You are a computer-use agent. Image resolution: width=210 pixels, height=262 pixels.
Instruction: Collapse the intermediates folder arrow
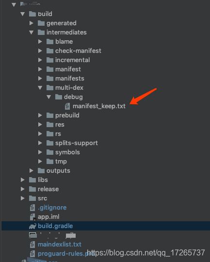pyautogui.click(x=31, y=33)
